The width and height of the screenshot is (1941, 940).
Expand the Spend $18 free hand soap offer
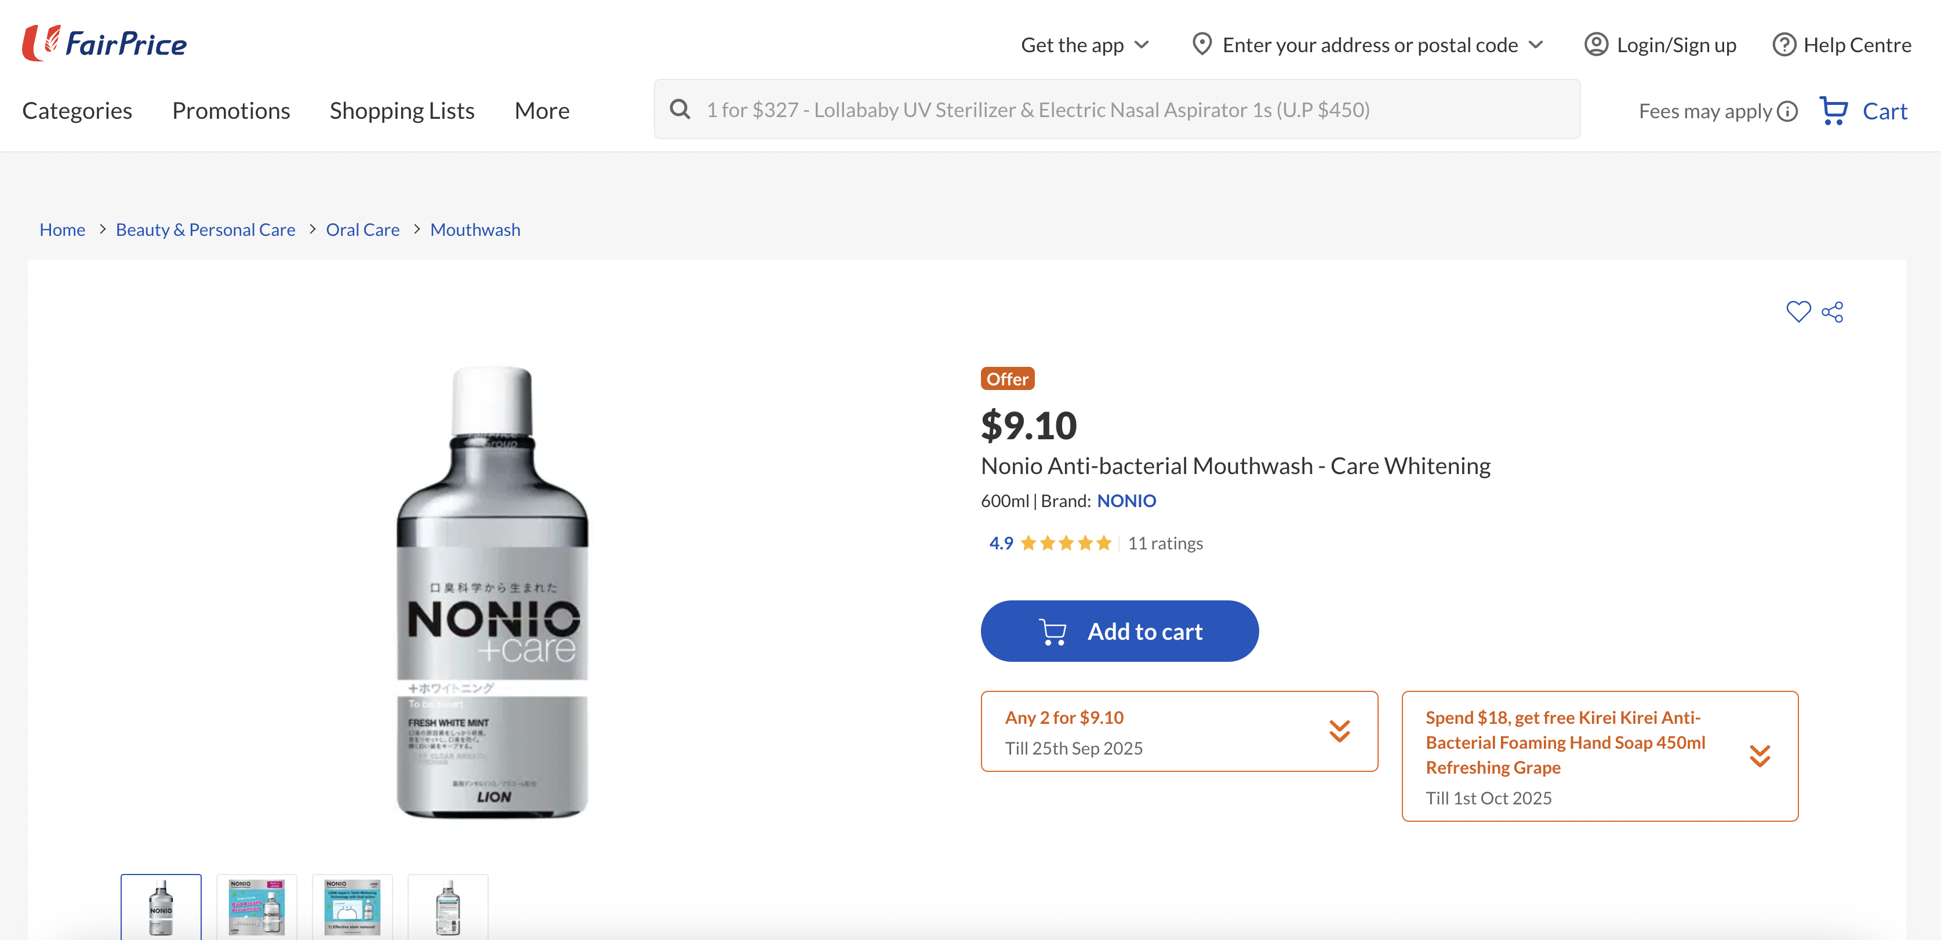tap(1760, 756)
